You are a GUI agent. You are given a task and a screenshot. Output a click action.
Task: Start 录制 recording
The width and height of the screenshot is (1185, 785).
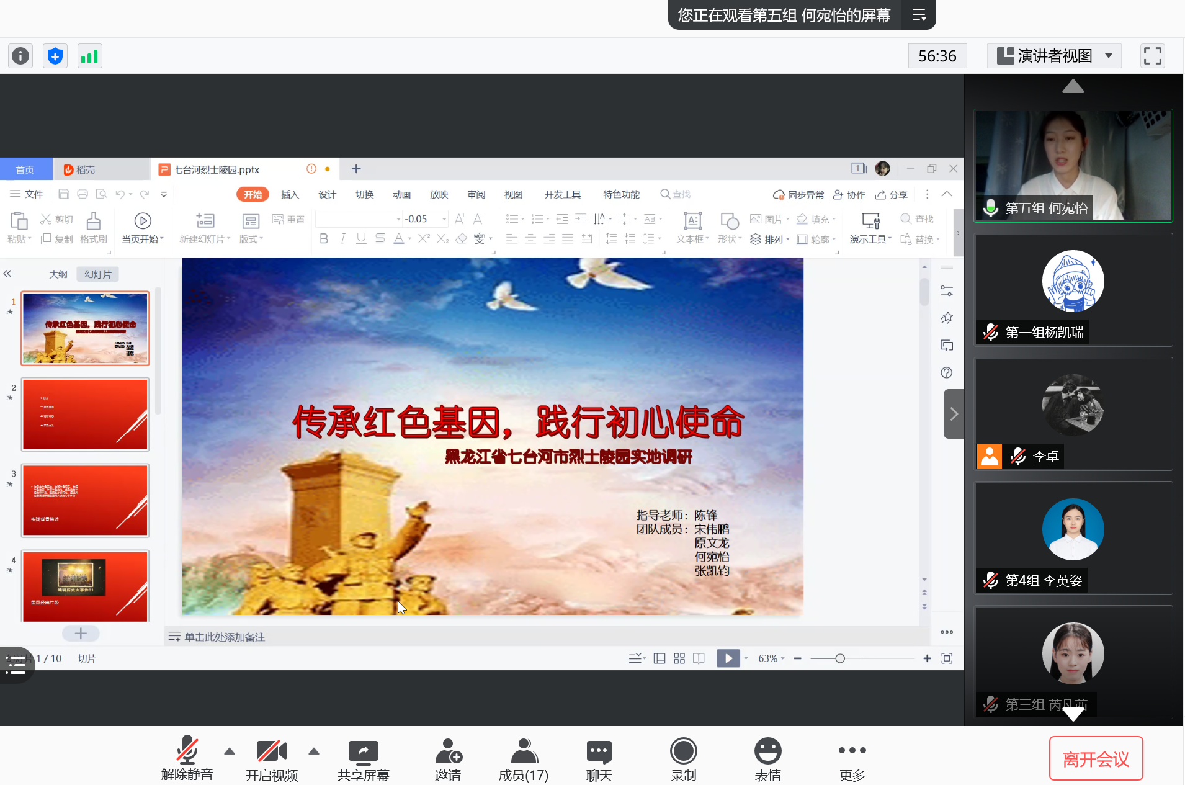point(684,759)
